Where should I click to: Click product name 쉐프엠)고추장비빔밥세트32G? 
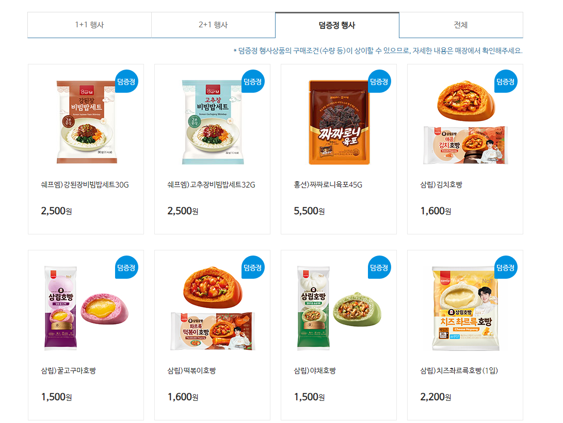[211, 185]
